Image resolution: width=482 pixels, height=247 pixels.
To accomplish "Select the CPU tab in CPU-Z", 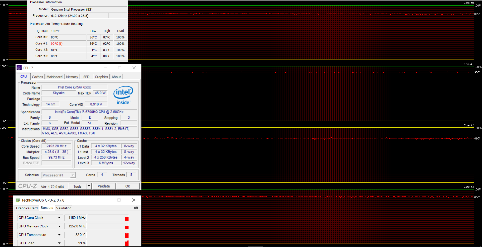I will (24, 77).
